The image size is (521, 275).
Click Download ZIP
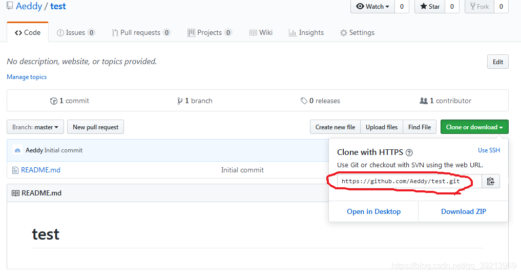[464, 211]
